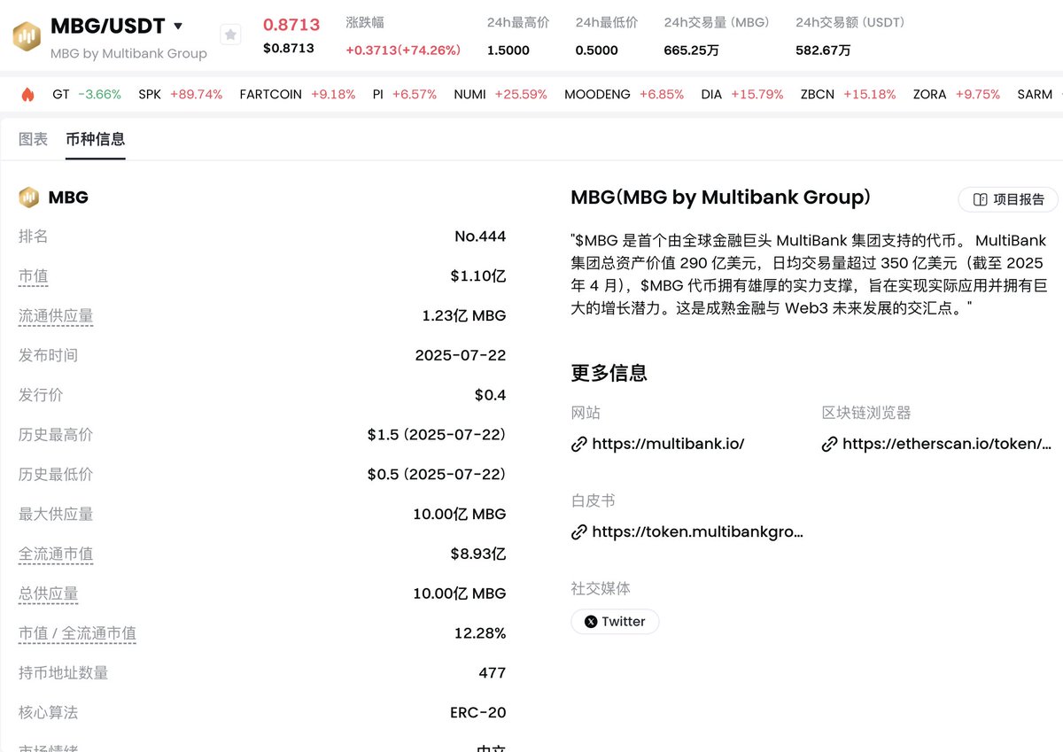Click the ERC-20 algorithm value
The height and width of the screenshot is (752, 1063).
coord(478,712)
